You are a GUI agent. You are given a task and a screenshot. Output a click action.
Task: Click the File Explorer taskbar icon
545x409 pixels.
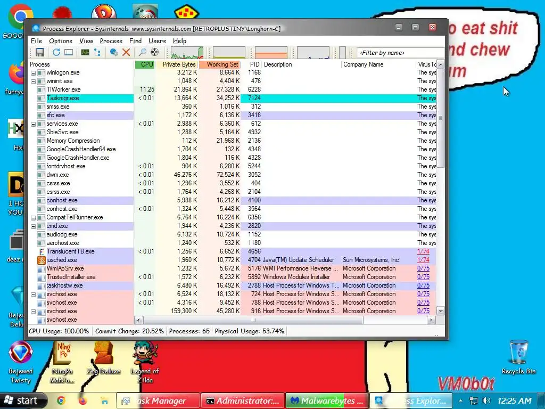click(104, 400)
